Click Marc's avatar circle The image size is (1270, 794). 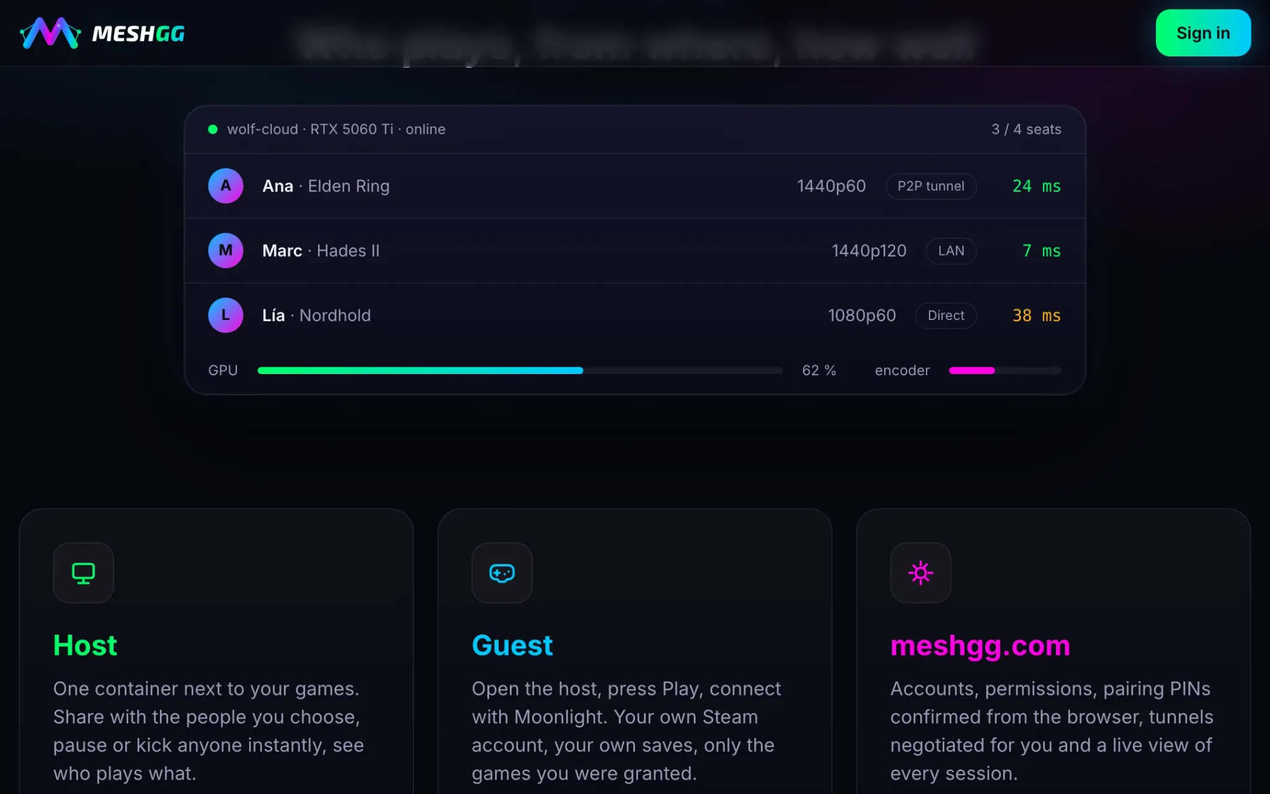click(226, 251)
